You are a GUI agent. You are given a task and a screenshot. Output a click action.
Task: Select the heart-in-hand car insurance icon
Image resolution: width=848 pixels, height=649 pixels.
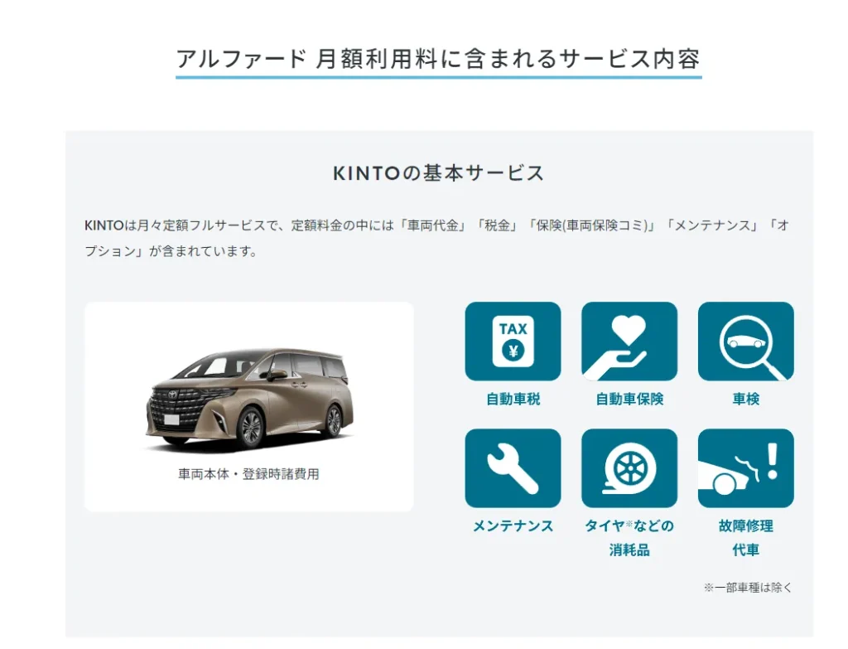[x=629, y=341]
